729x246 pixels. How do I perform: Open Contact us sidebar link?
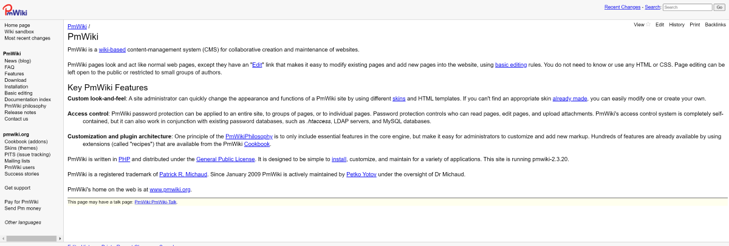click(x=16, y=119)
